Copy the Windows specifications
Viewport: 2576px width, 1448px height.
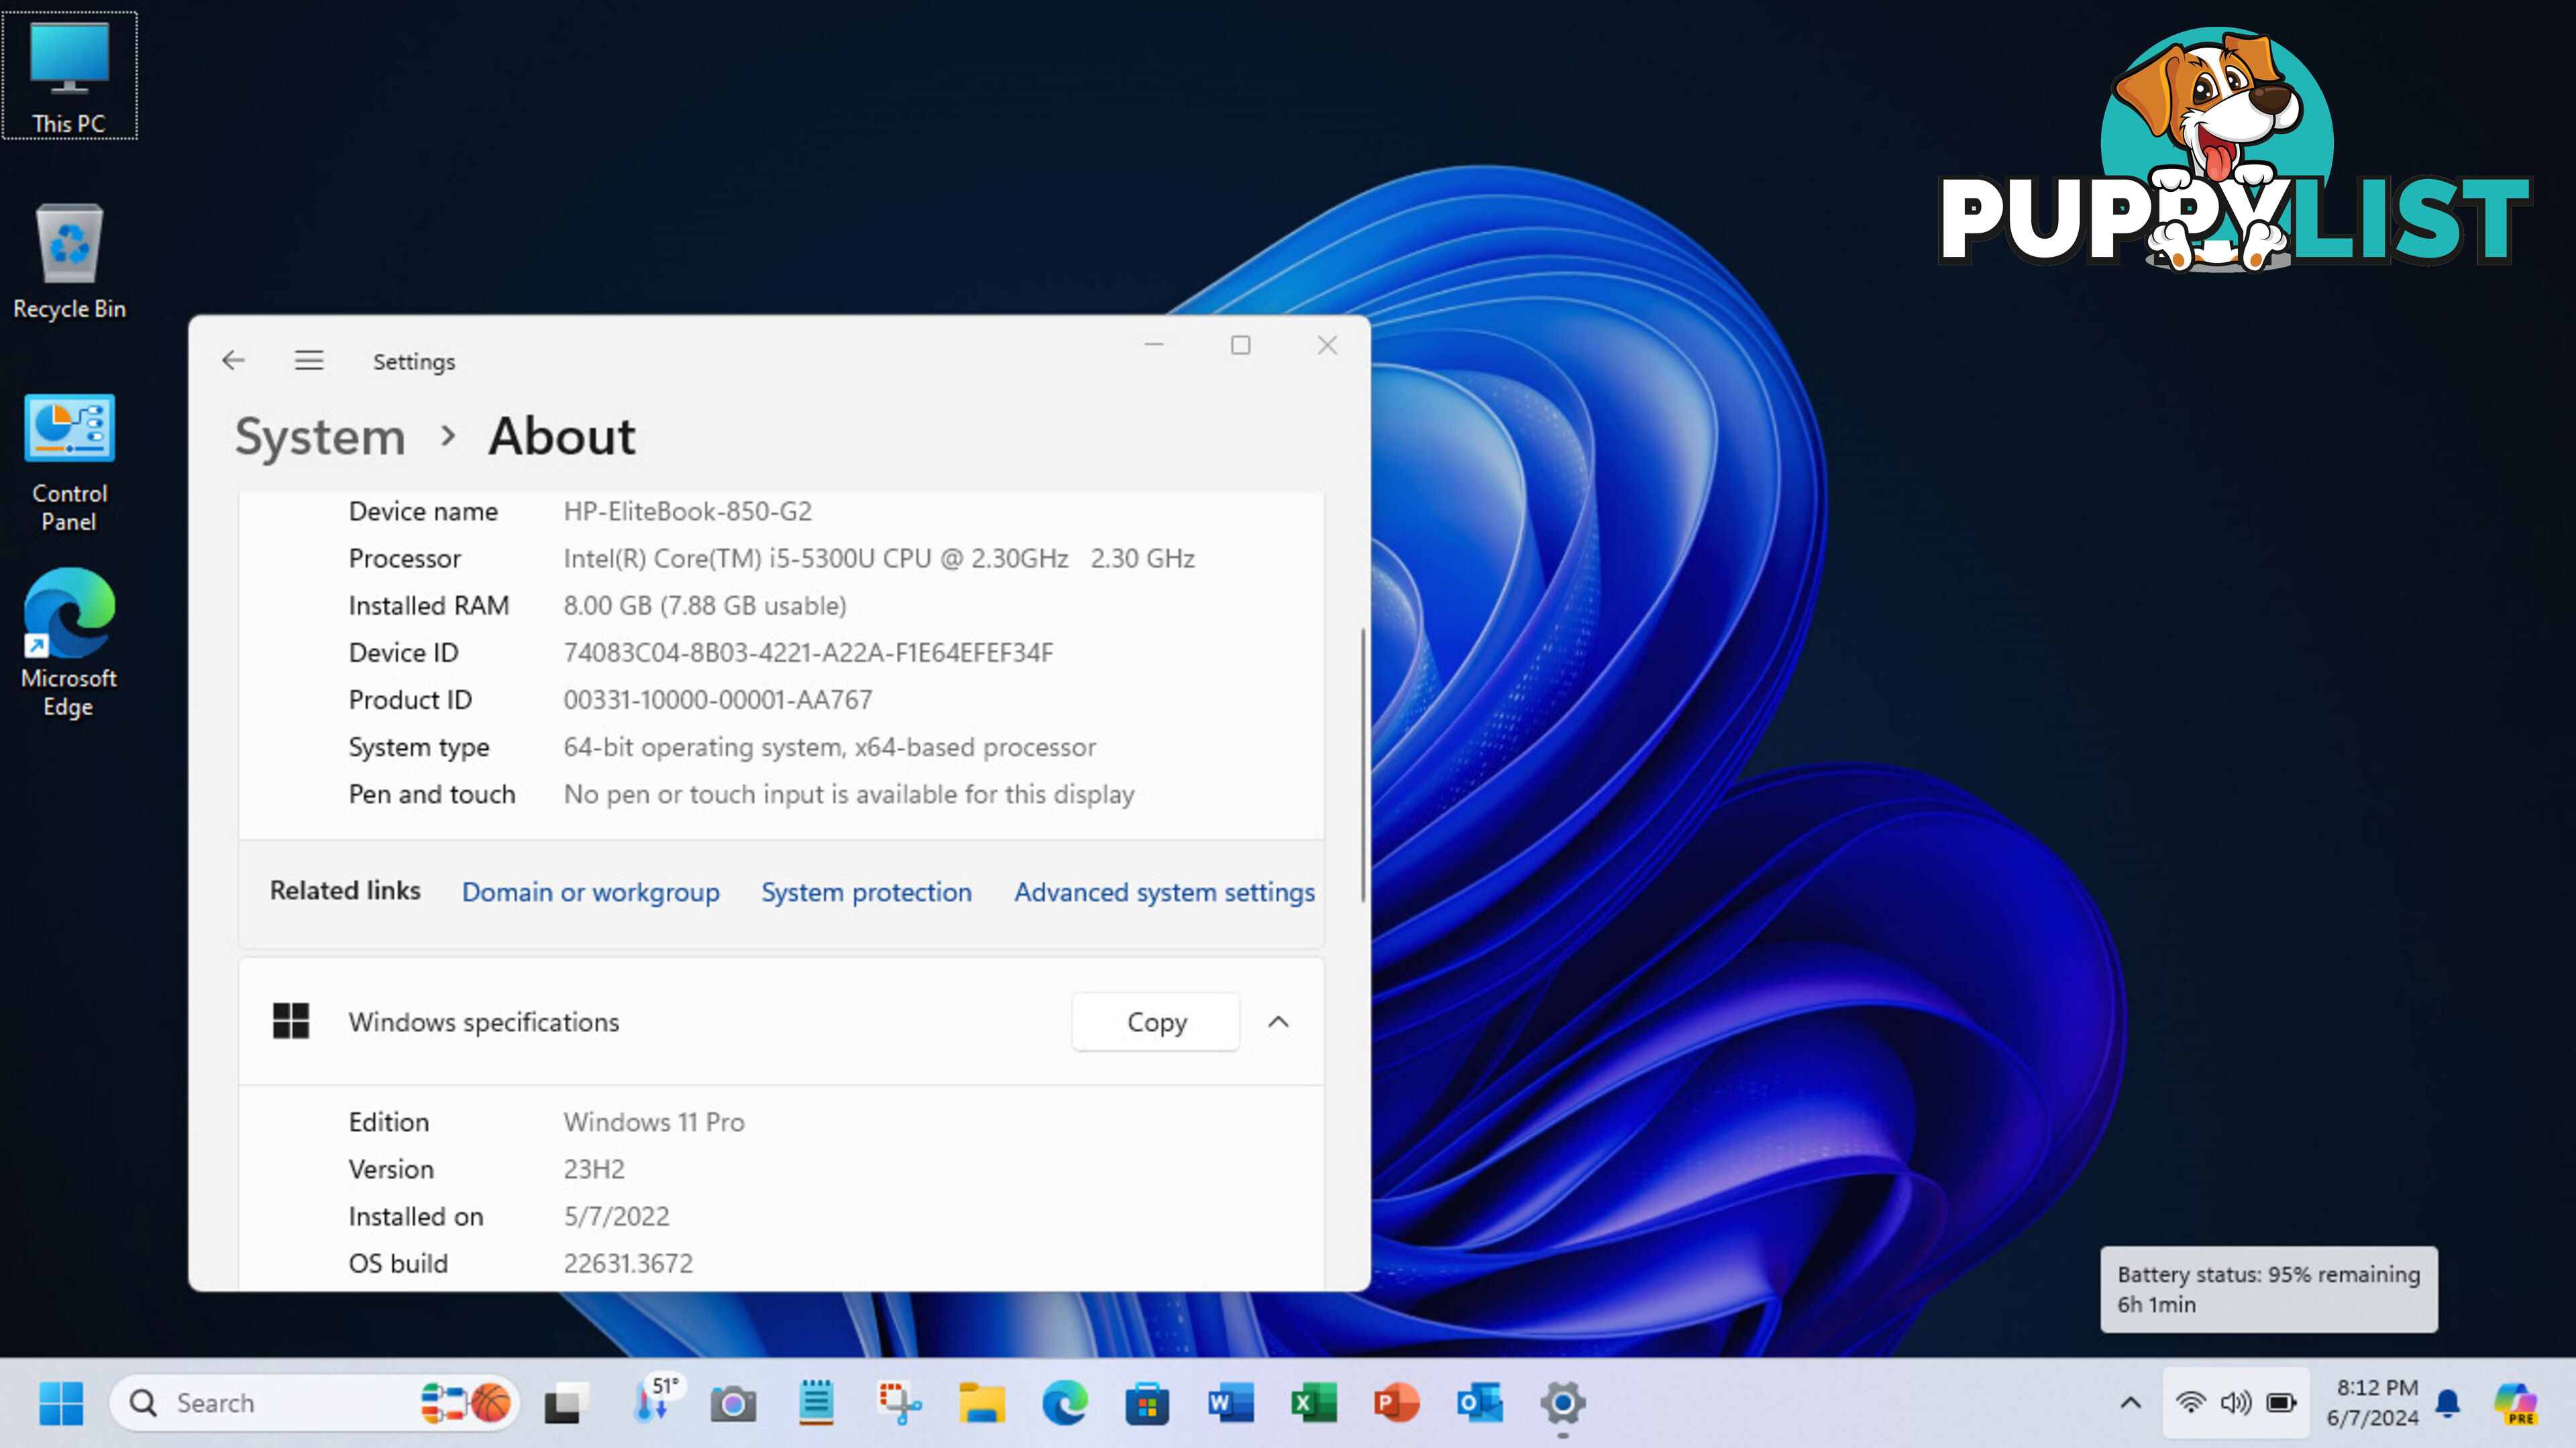(1156, 1022)
